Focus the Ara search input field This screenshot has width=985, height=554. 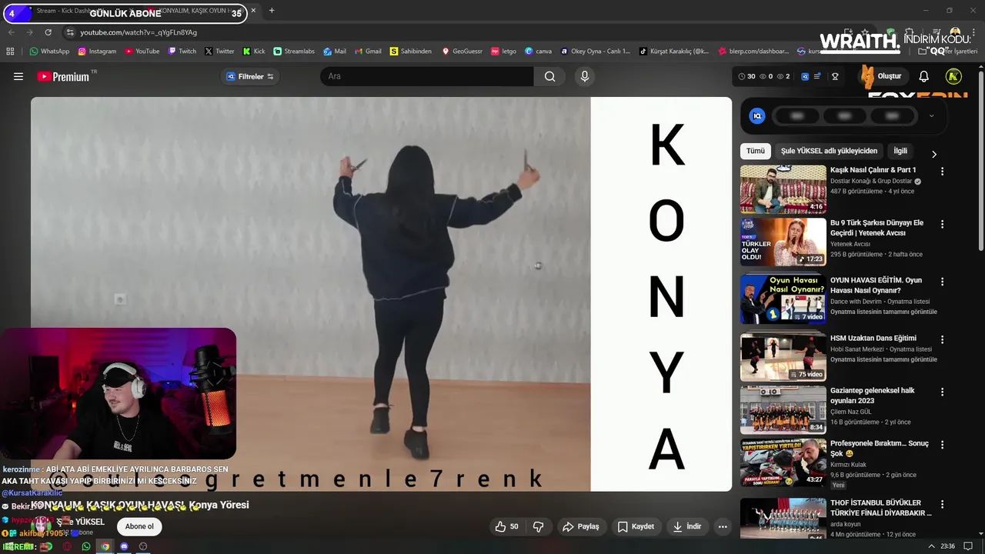point(427,76)
